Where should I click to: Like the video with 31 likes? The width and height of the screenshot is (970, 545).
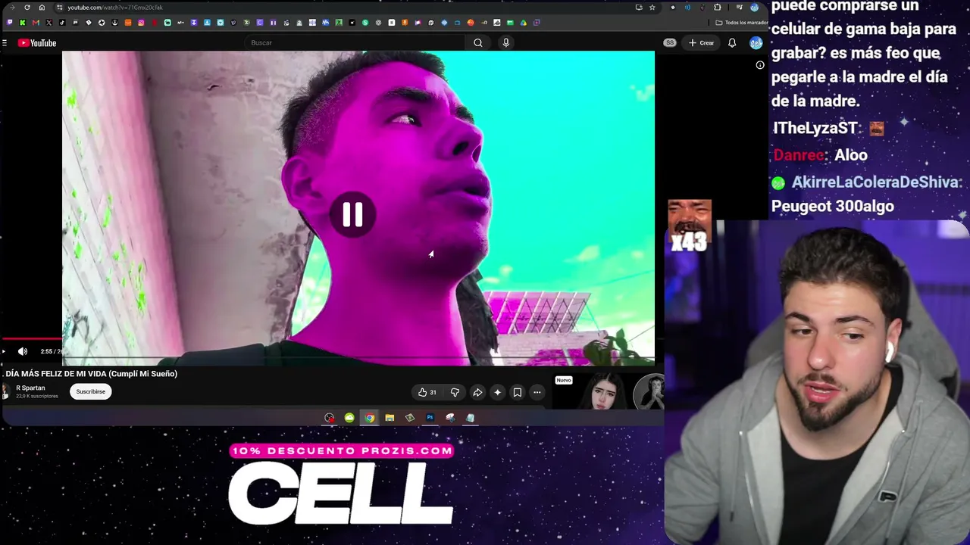click(427, 392)
